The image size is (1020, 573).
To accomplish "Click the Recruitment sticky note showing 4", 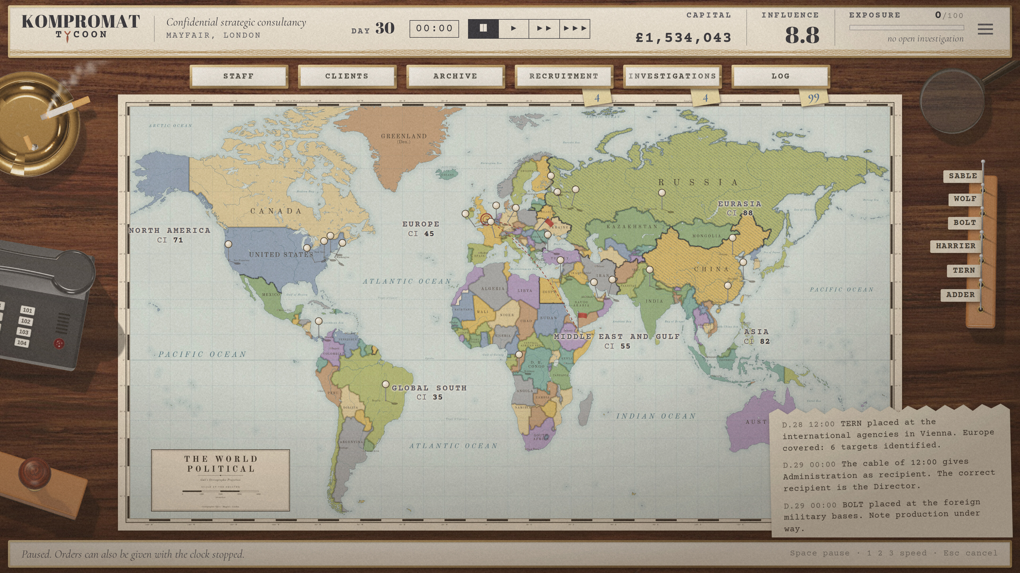I will click(597, 98).
